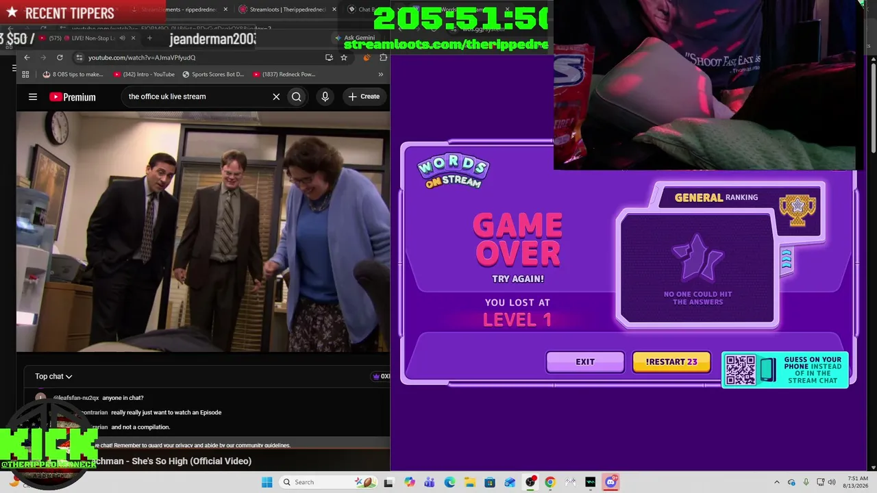Open volume control from the system tray
The image size is (877, 493).
(x=832, y=482)
